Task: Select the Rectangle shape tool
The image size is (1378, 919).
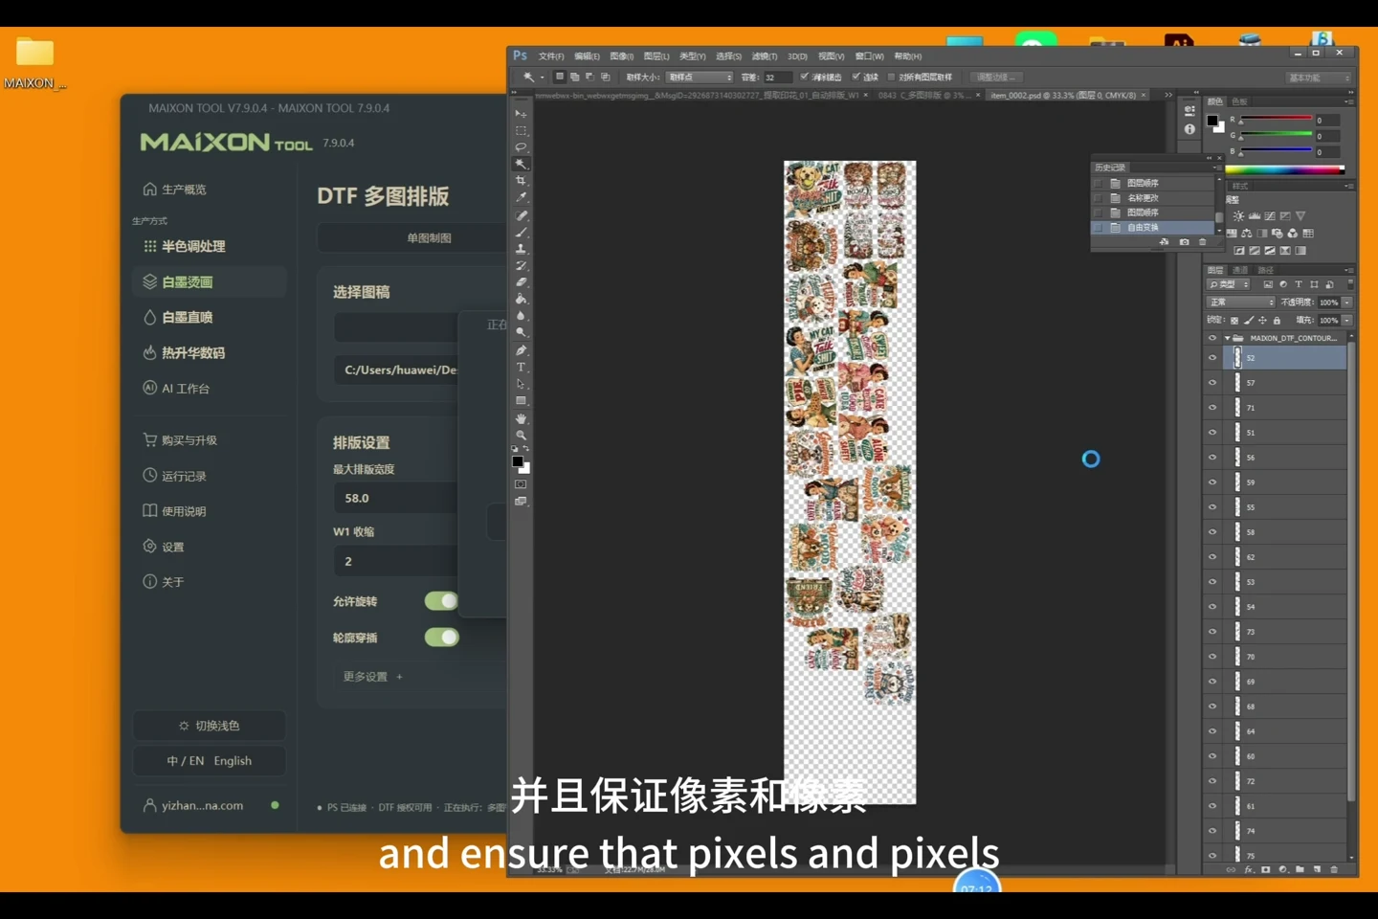Action: coord(521,401)
